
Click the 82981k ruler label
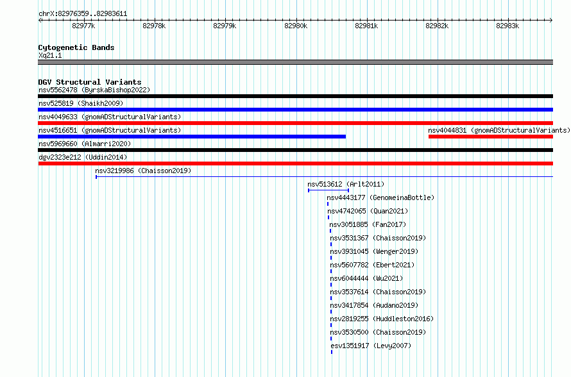coord(366,26)
